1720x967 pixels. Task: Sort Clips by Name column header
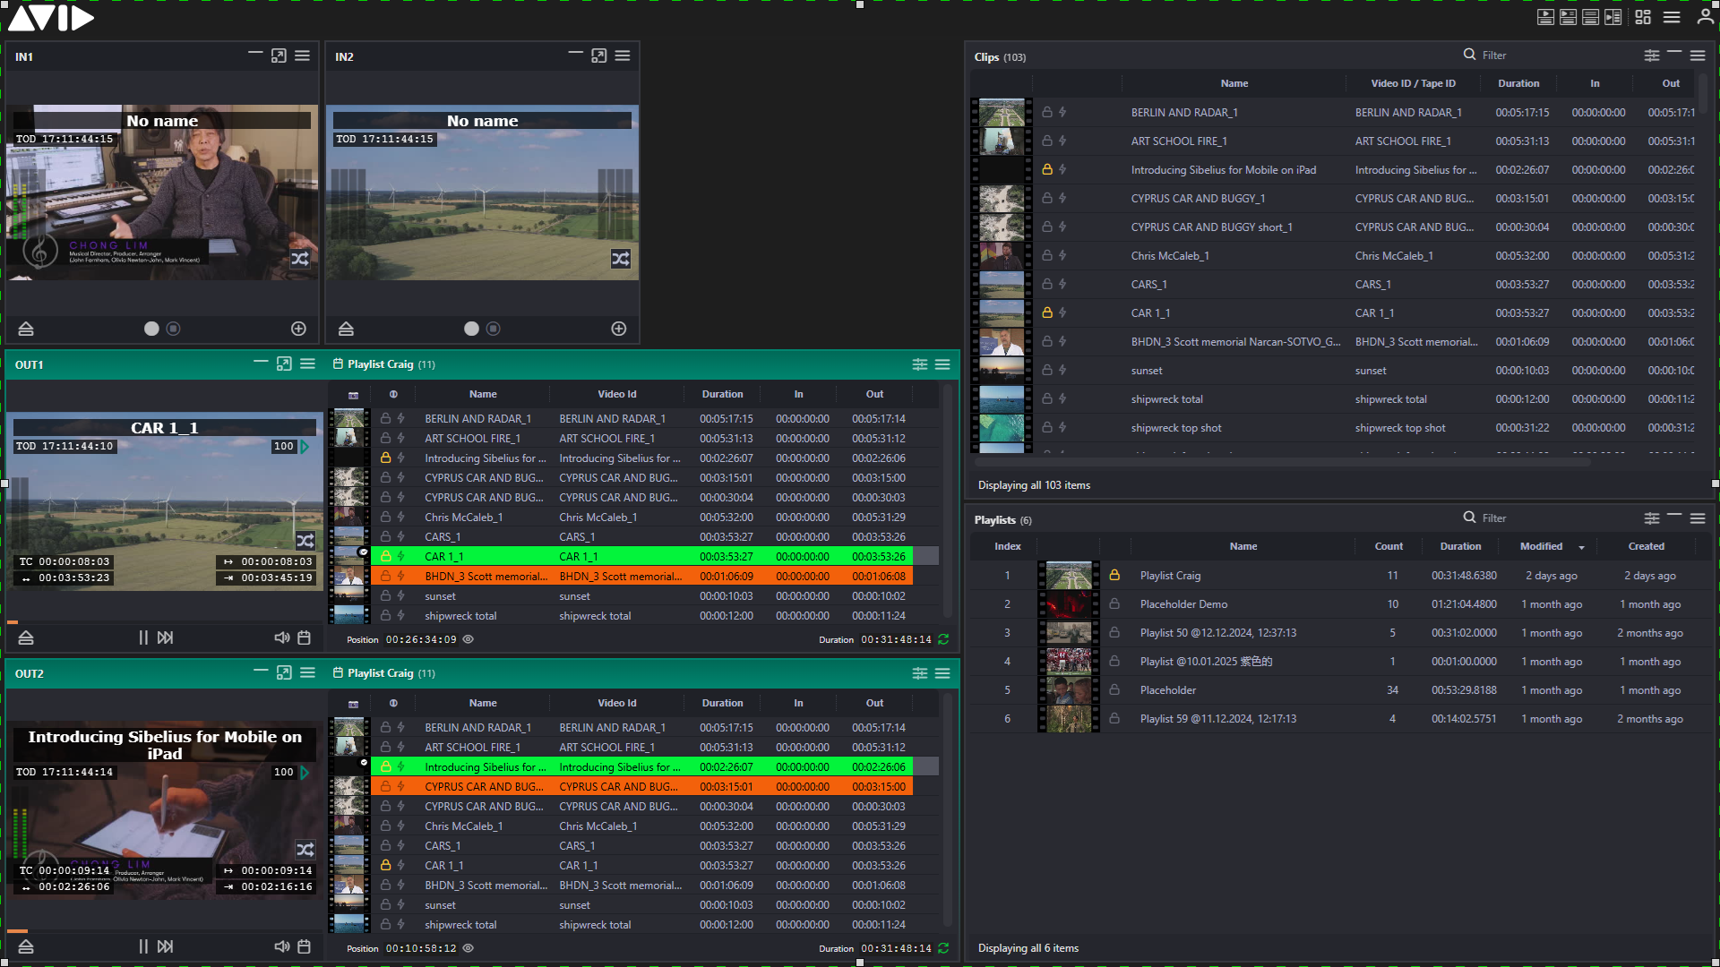click(1234, 83)
